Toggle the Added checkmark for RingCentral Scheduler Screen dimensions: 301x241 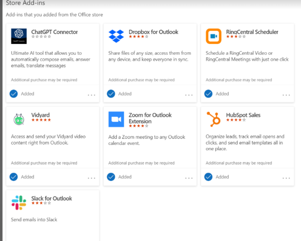pyautogui.click(x=208, y=94)
